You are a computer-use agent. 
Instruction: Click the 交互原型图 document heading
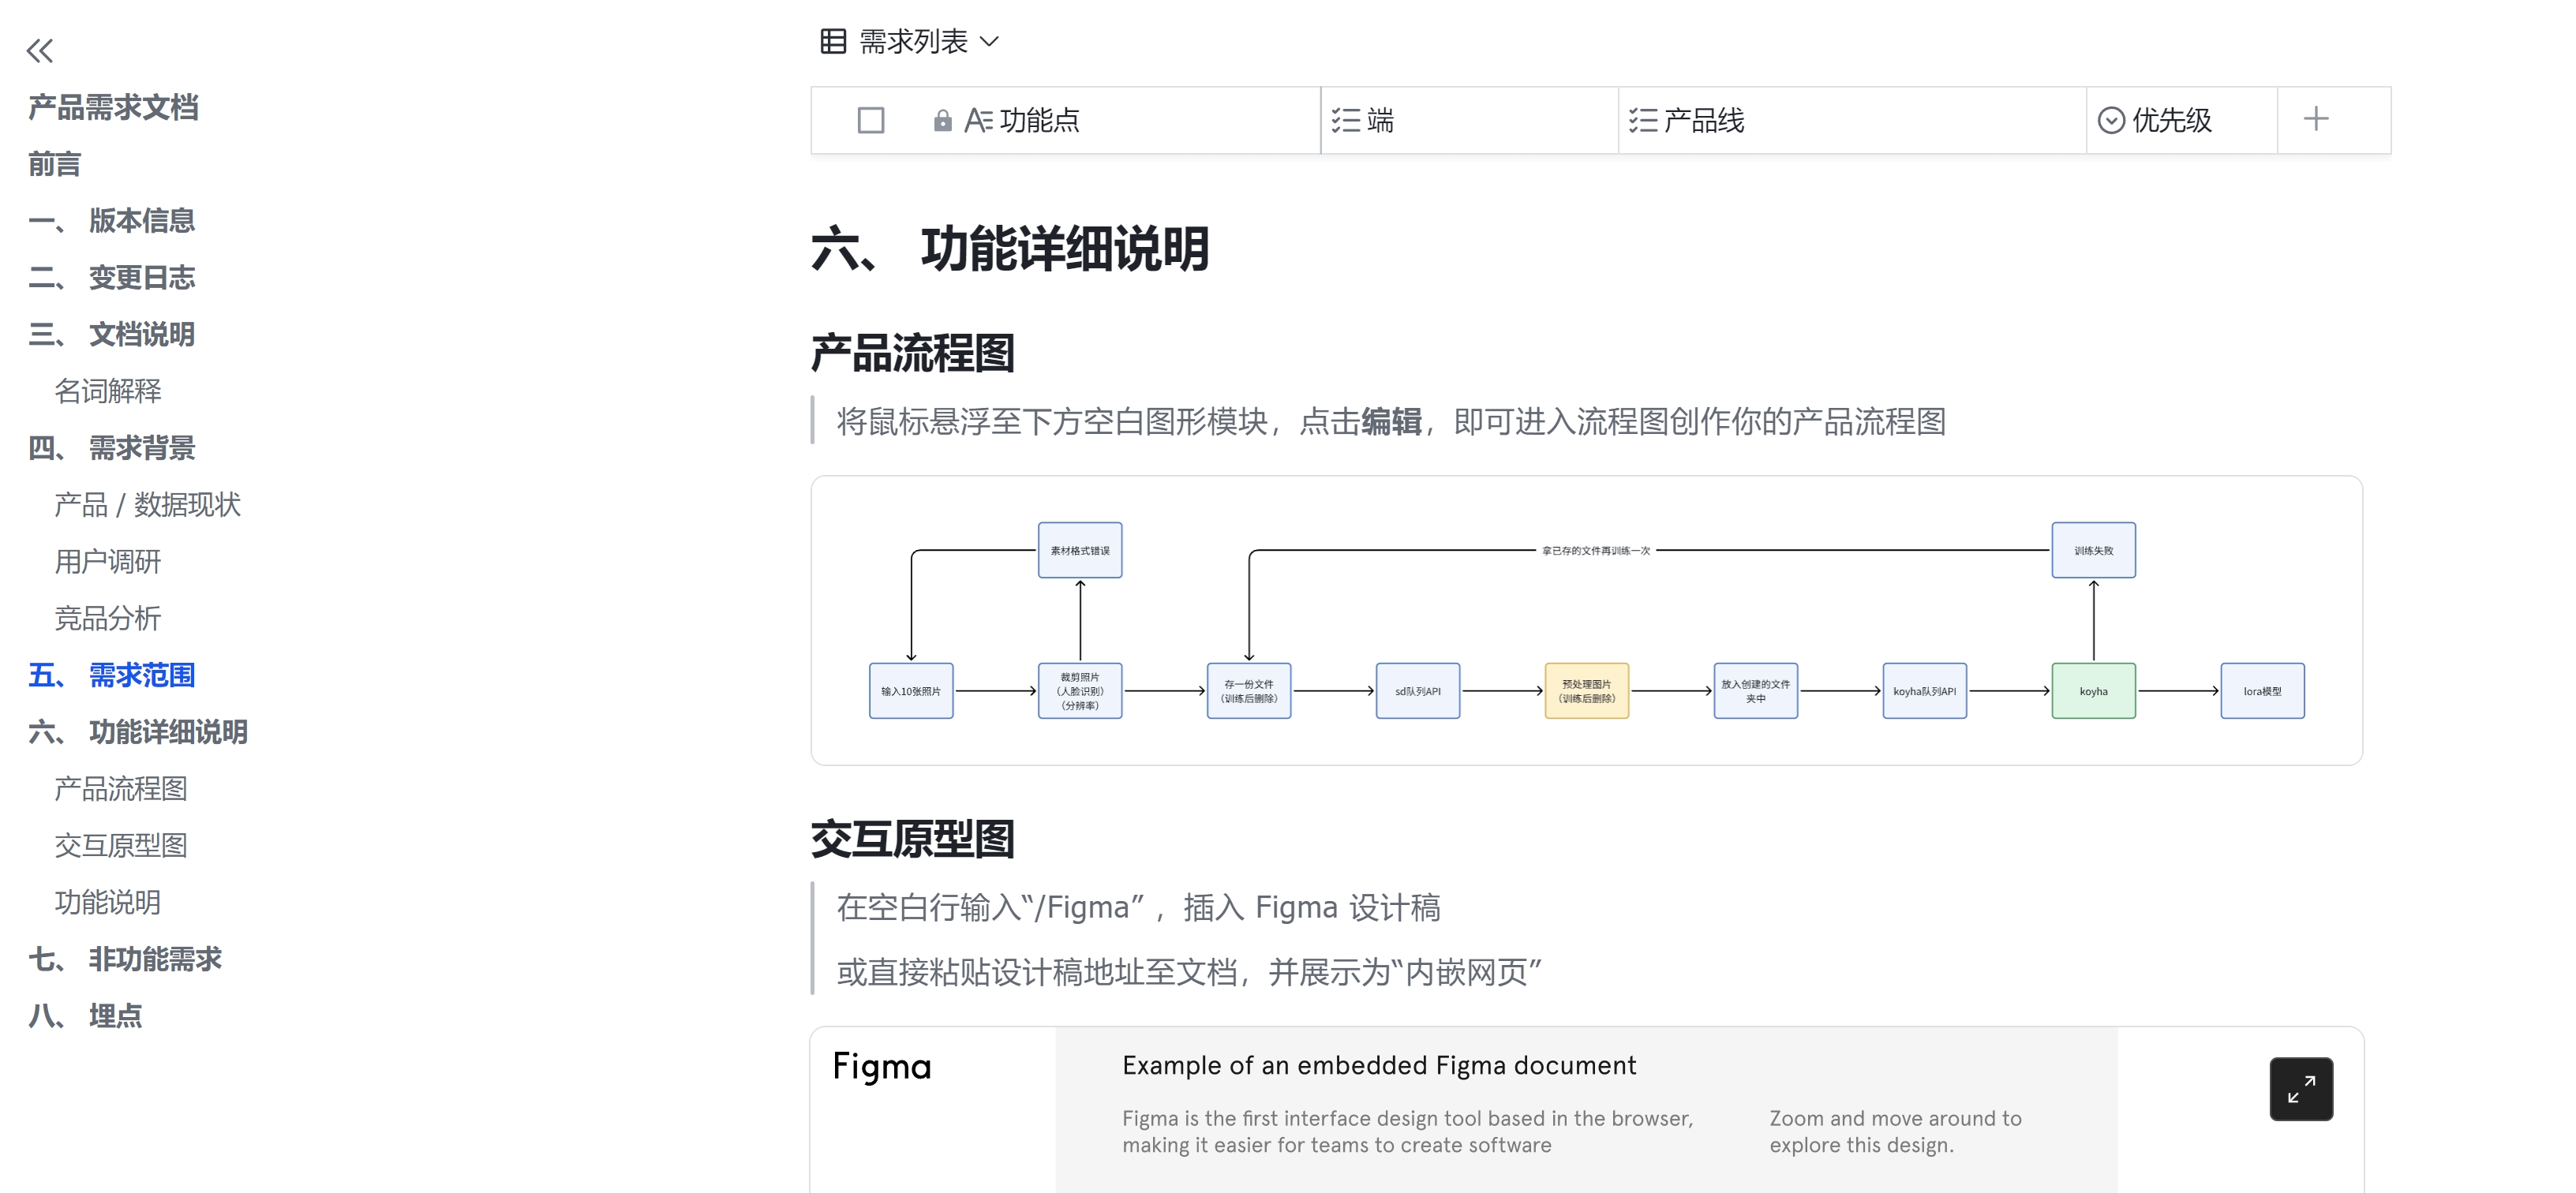(913, 839)
